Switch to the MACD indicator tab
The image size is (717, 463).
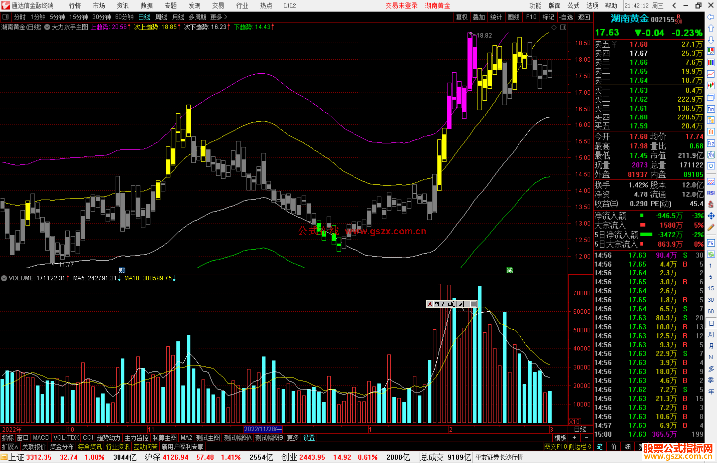(x=41, y=438)
